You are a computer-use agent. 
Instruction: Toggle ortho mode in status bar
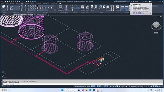tap(100, 86)
